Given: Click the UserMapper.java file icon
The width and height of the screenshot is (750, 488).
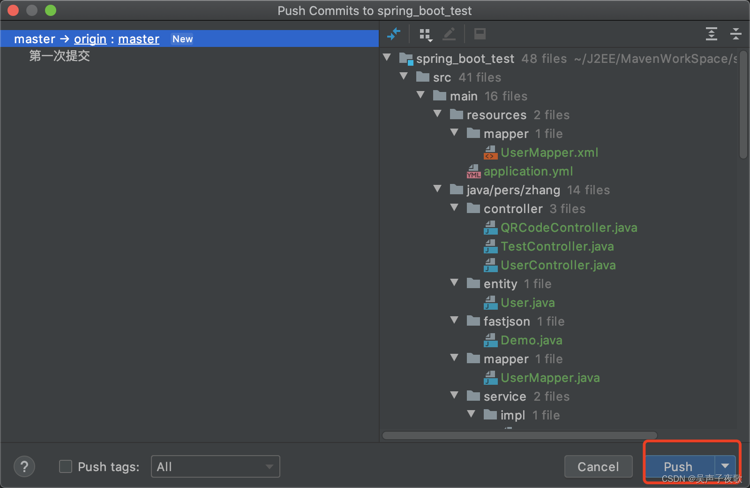Looking at the screenshot, I should tap(490, 378).
